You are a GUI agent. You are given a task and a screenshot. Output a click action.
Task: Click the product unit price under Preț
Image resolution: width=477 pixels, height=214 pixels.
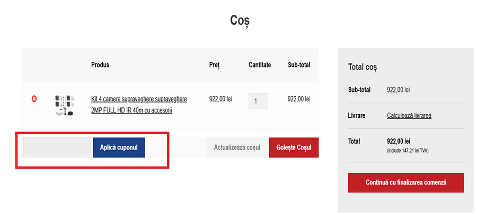(220, 99)
